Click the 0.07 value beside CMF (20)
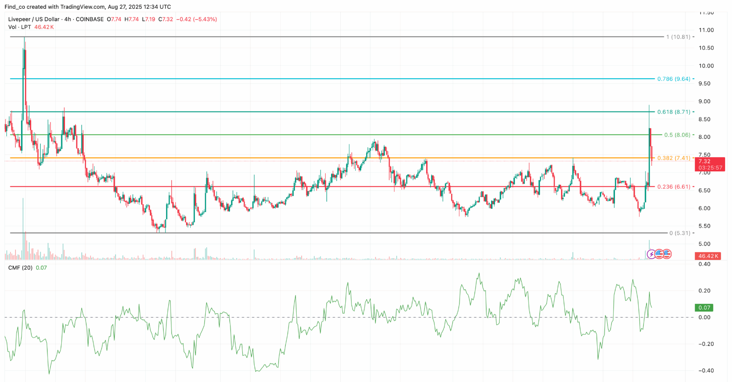The image size is (732, 382). pos(41,268)
